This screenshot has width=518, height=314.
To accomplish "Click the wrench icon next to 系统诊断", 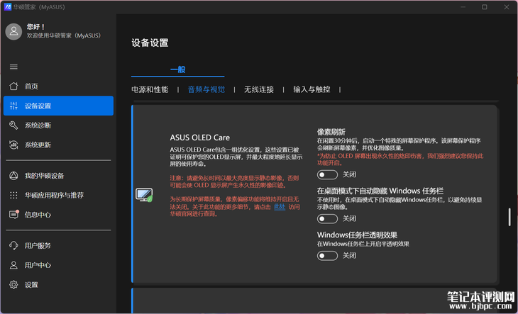I will coord(13,125).
